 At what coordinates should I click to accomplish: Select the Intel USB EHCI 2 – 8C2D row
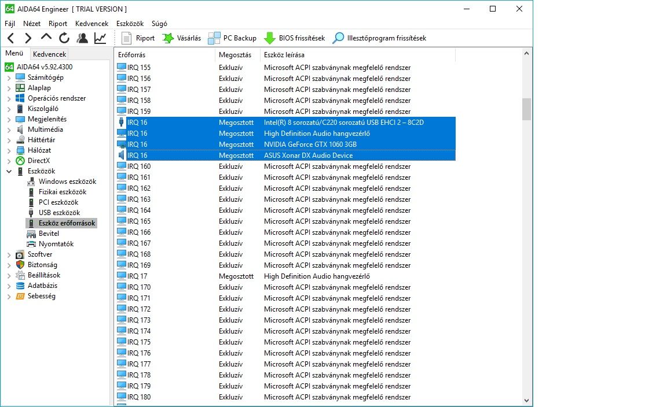[x=285, y=123]
